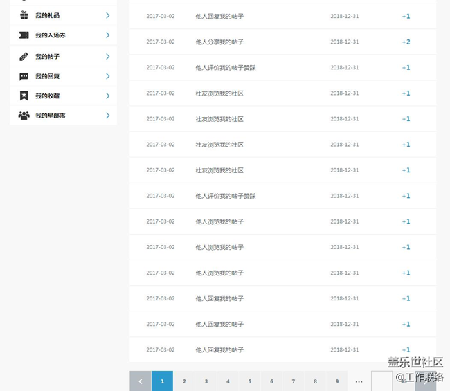Go to page 3
This screenshot has width=450, height=391.
206,381
